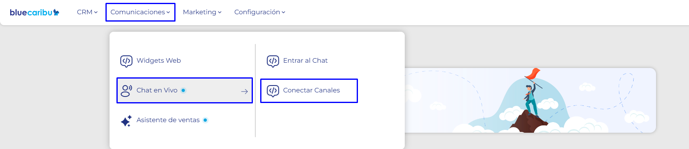689x149 pixels.
Task: Click the Asistente de ventas sparkle icon
Action: click(126, 121)
